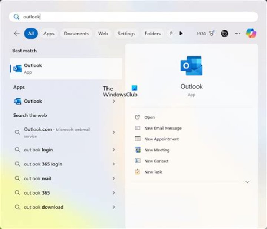267x229 pixels.
Task: Click the partially hidden P filter tab
Action: coord(171,34)
